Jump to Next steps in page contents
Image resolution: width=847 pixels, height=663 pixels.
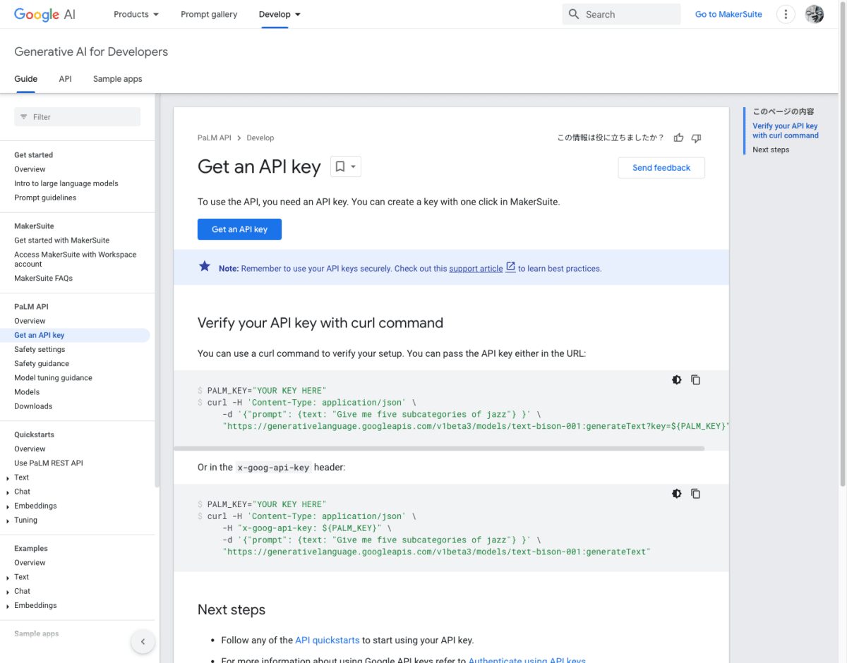click(x=771, y=150)
